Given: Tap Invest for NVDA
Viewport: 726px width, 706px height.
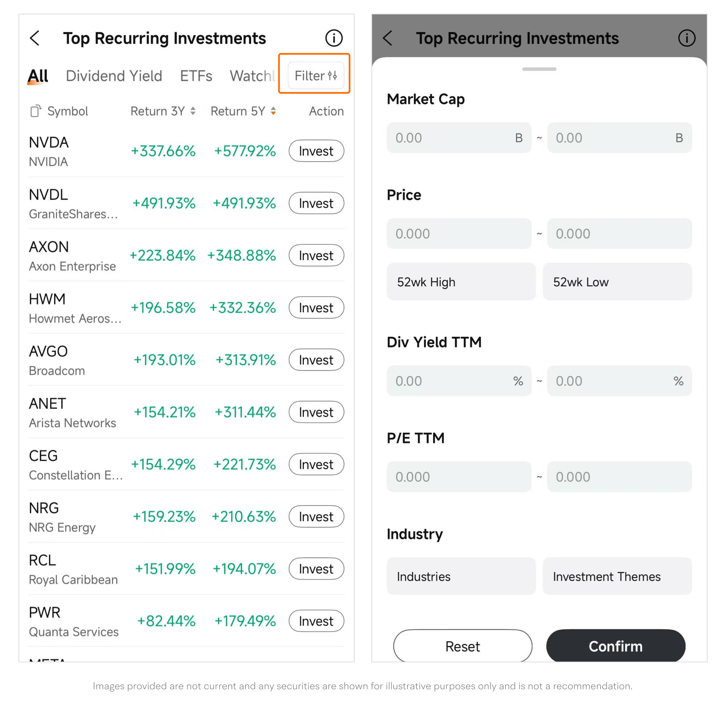Looking at the screenshot, I should 316,151.
